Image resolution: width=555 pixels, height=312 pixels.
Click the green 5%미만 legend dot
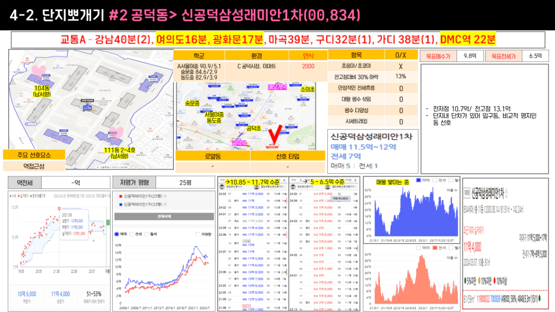coord(466,280)
